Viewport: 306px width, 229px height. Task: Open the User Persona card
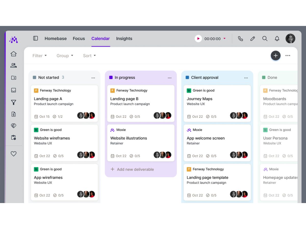click(x=279, y=143)
